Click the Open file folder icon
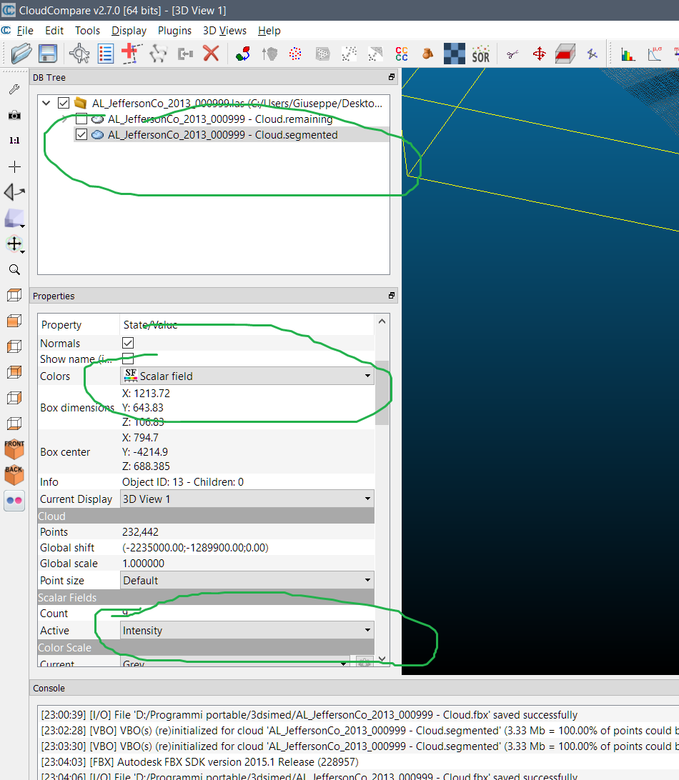This screenshot has height=780, width=679. pos(21,54)
